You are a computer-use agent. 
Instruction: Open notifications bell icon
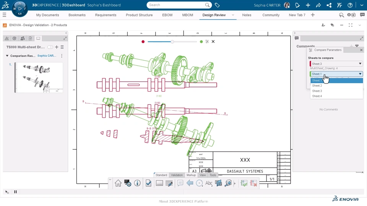pos(297,5)
